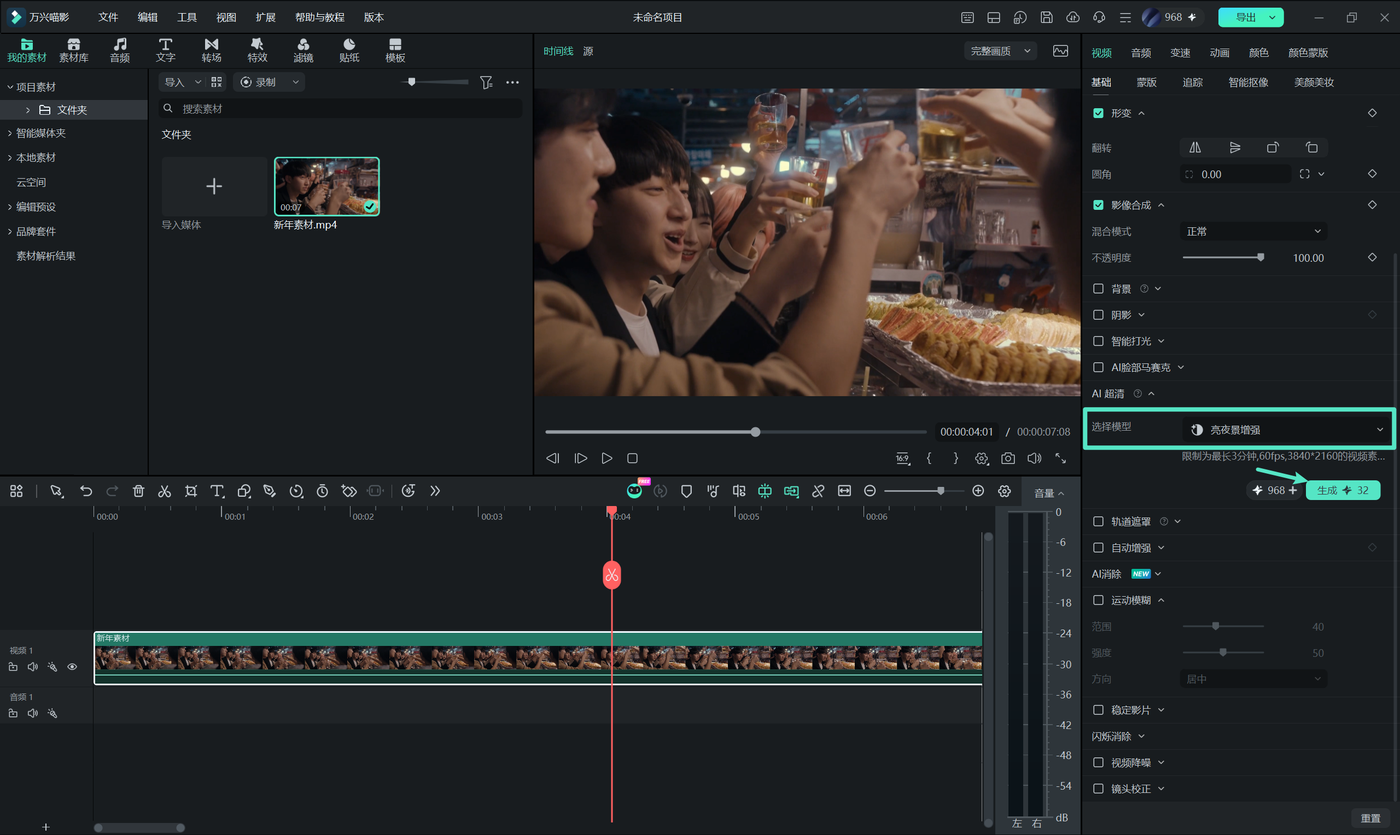Switch to the 音频 properties tab
Image resolution: width=1400 pixels, height=835 pixels.
tap(1140, 52)
